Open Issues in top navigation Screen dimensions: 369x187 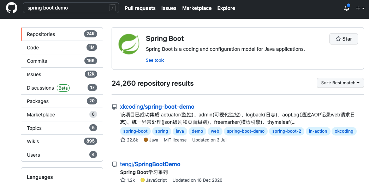pyautogui.click(x=169, y=8)
